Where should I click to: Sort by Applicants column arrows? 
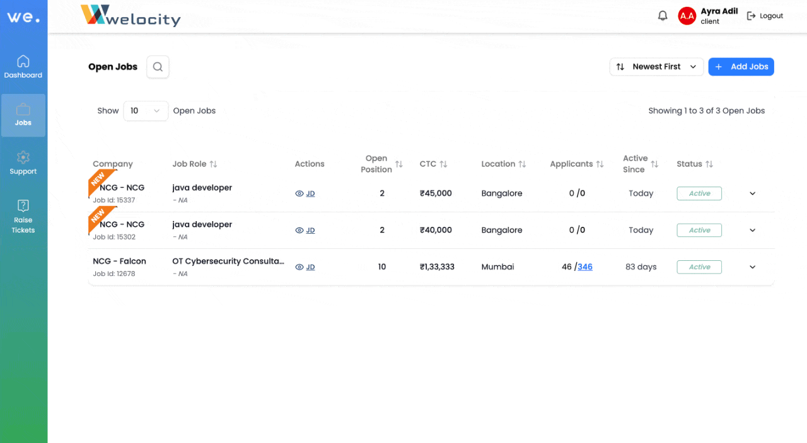point(600,164)
